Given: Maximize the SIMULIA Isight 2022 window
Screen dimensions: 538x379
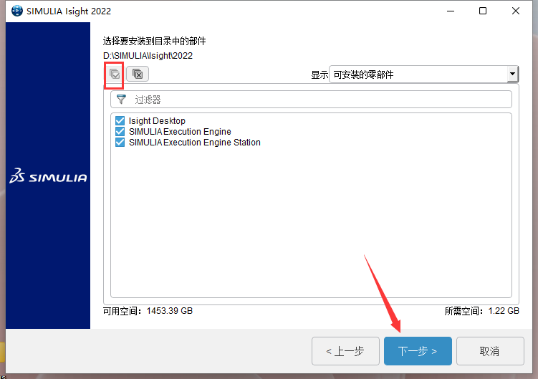Looking at the screenshot, I should point(483,11).
